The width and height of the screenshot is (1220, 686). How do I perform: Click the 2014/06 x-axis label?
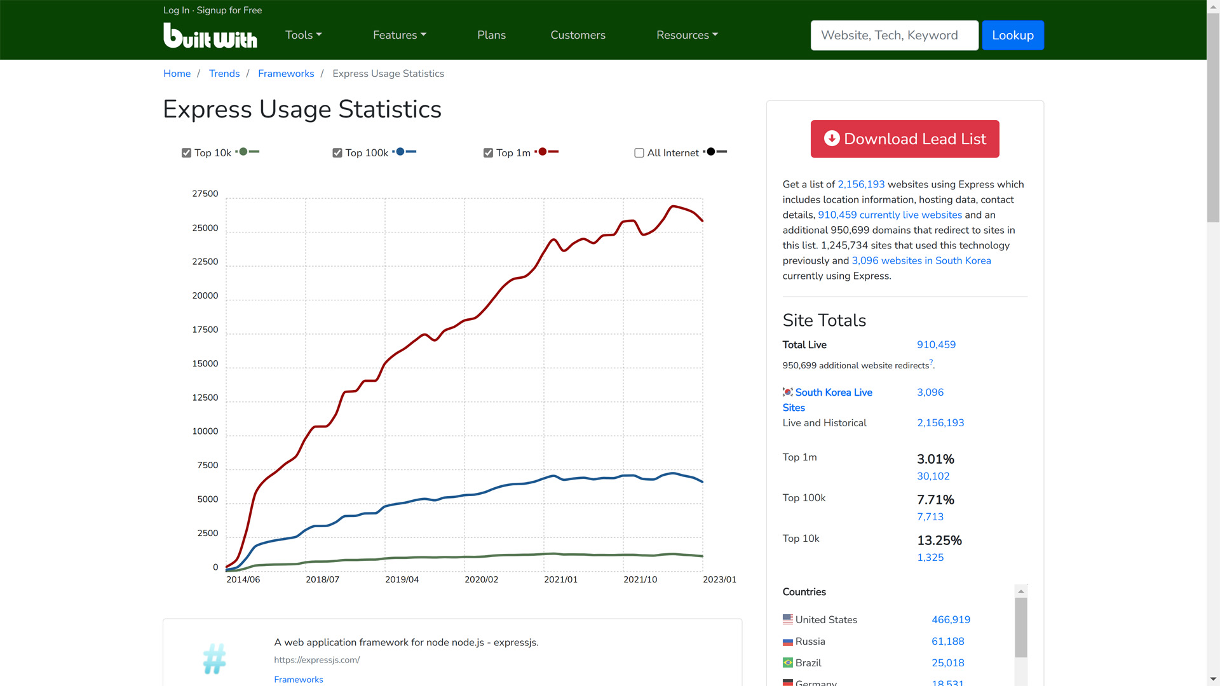(243, 580)
